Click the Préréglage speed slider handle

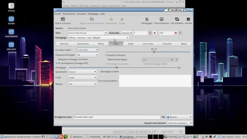click(117, 68)
